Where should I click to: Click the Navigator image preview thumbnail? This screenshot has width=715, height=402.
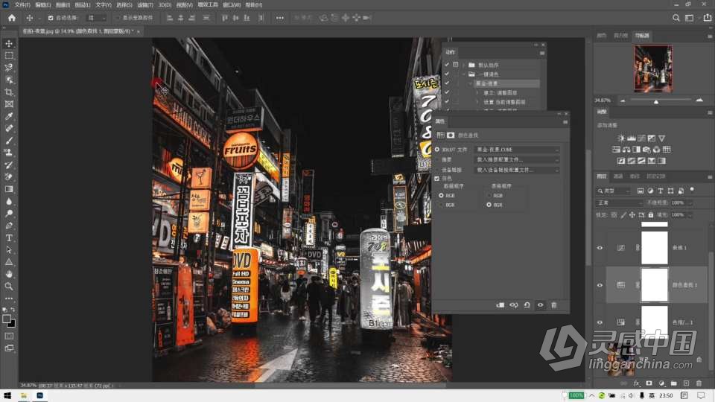pyautogui.click(x=652, y=68)
